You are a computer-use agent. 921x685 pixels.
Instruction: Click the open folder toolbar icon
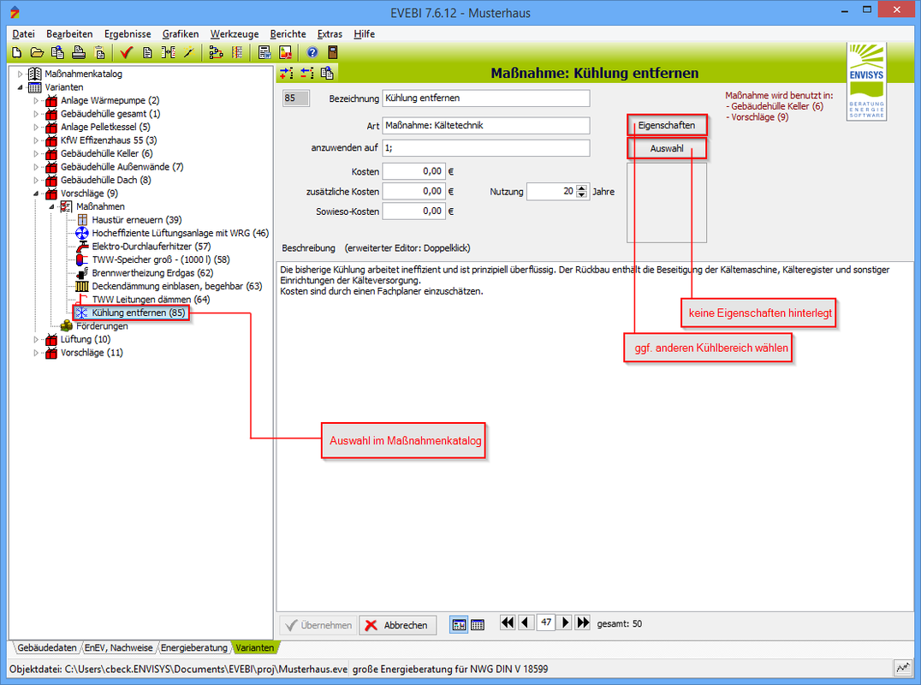(x=37, y=52)
